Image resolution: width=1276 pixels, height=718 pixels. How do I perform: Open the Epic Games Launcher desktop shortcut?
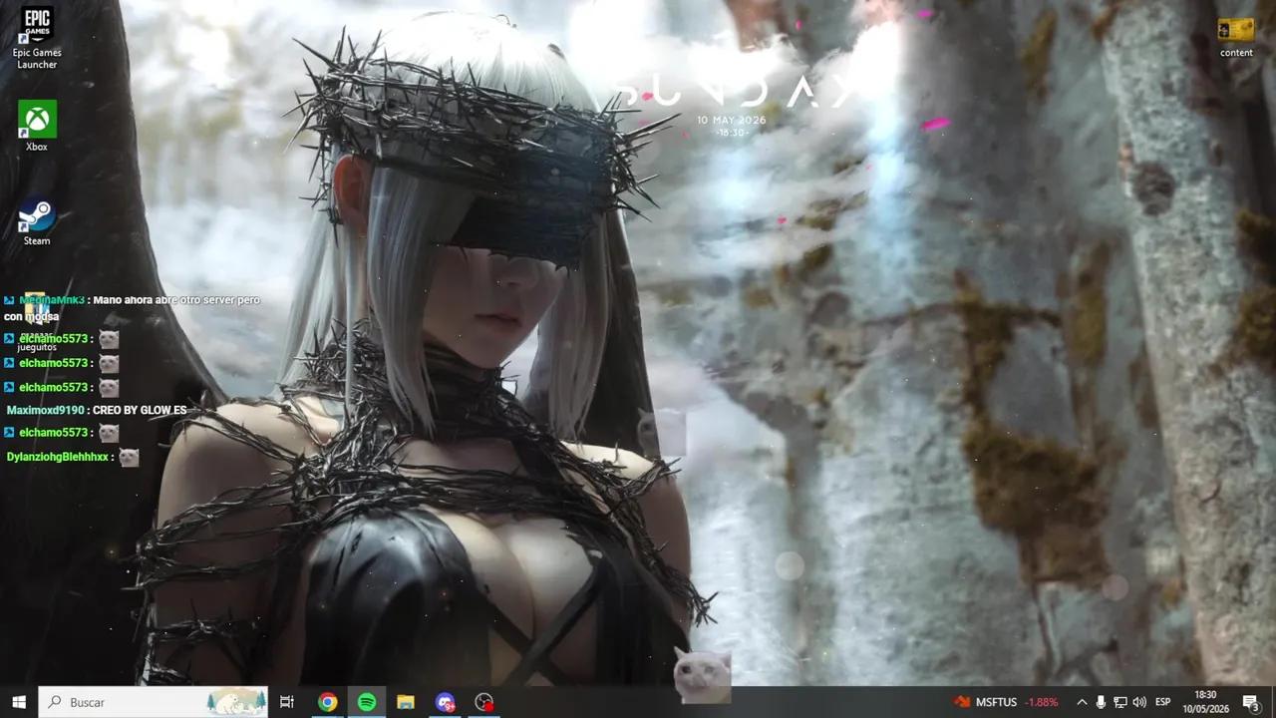click(37, 38)
